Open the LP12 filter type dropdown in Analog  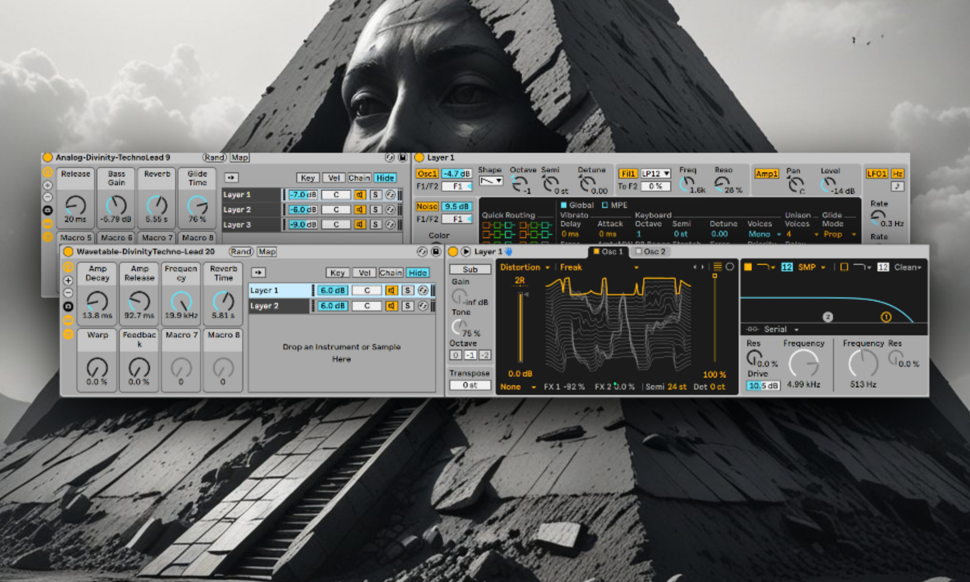[x=655, y=174]
